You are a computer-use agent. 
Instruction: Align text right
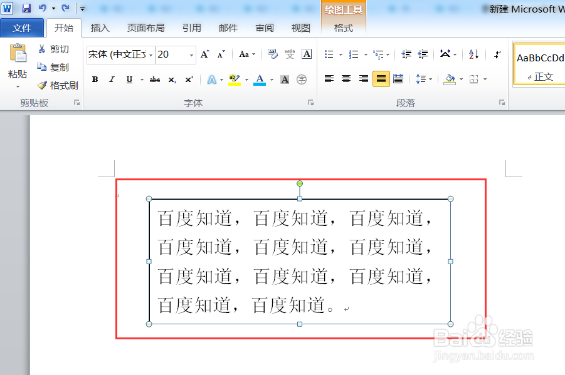pyautogui.click(x=364, y=79)
